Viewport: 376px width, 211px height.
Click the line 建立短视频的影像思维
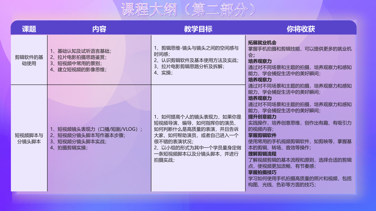pos(82,69)
